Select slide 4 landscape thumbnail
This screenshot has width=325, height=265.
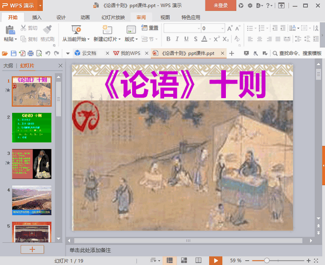pos(32,201)
